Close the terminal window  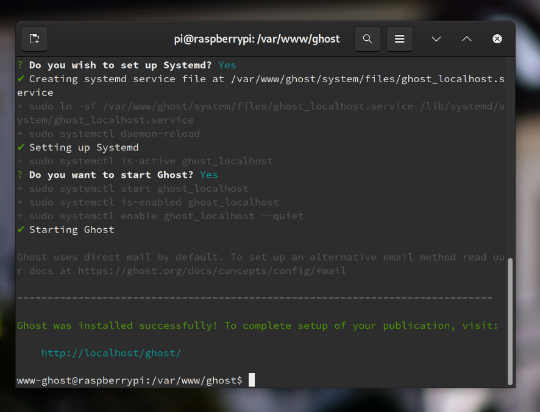[497, 39]
